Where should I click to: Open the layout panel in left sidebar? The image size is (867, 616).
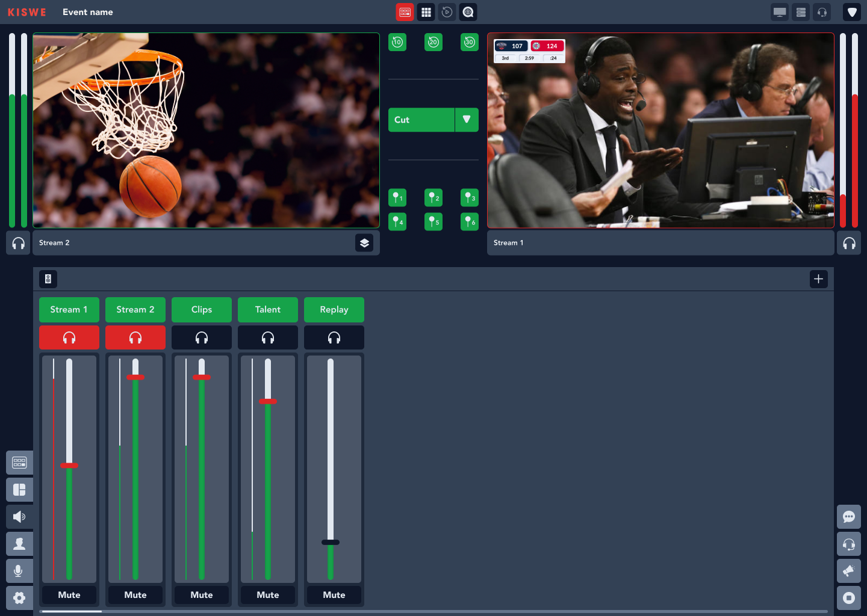click(x=19, y=490)
